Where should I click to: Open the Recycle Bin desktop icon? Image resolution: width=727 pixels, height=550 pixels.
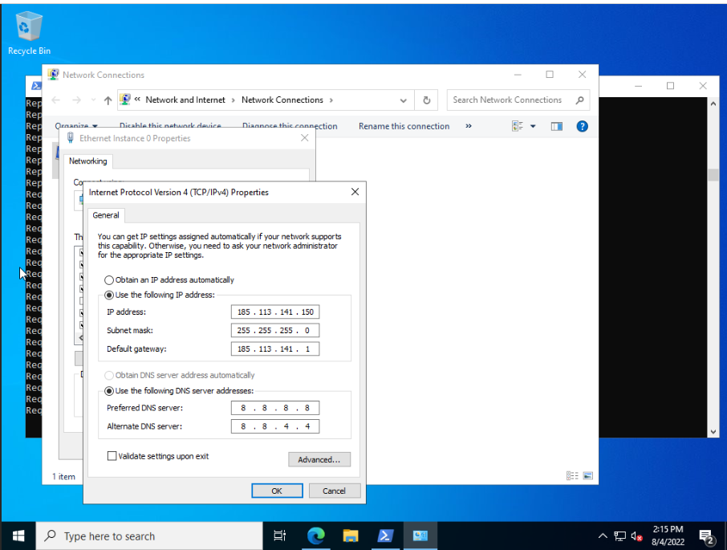coord(29,34)
